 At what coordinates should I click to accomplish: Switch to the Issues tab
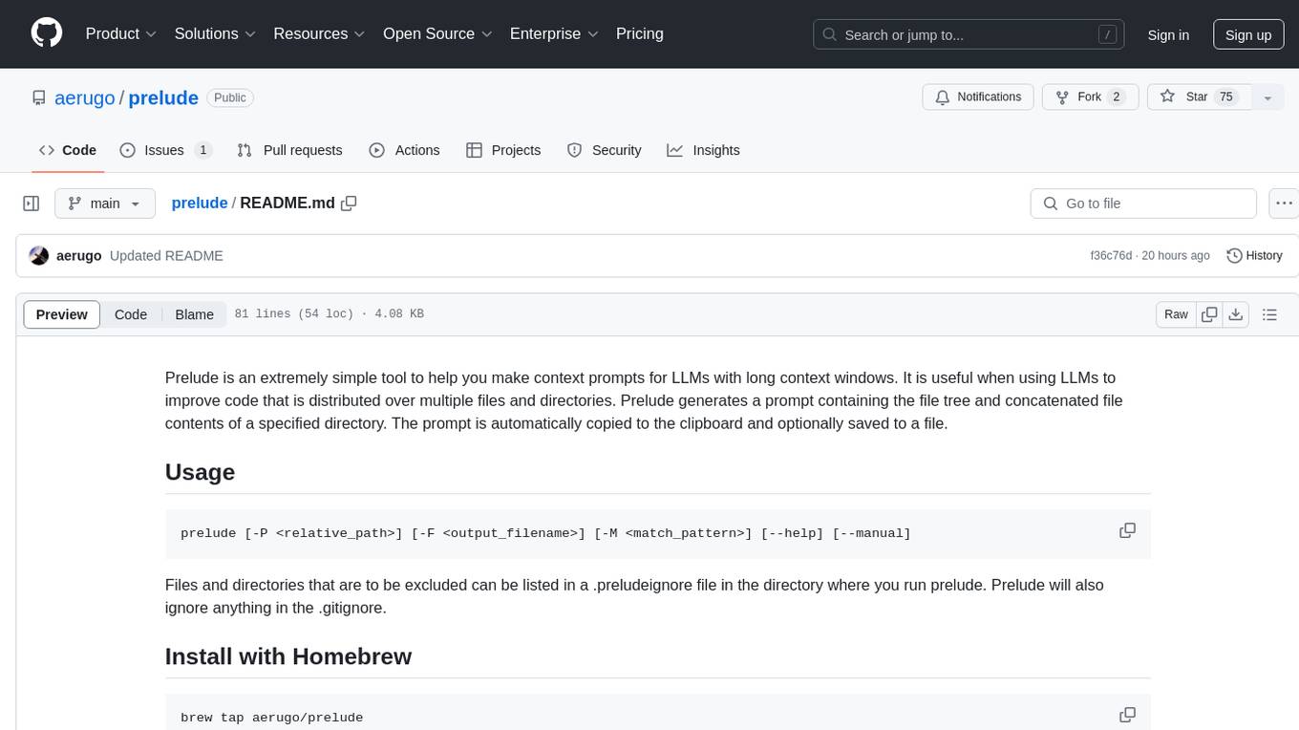(165, 150)
